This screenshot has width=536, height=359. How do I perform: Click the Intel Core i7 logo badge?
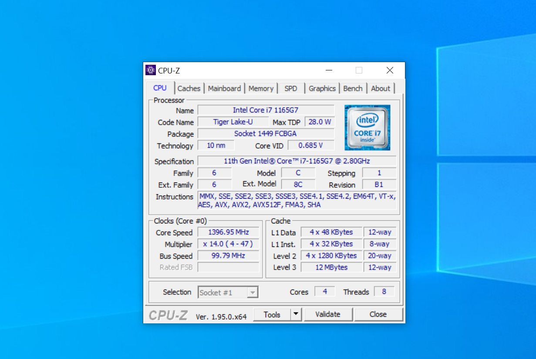(367, 127)
